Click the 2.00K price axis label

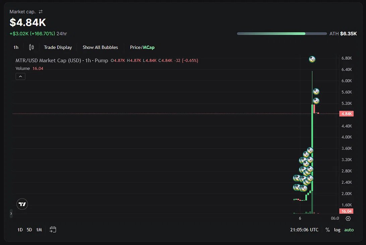pyautogui.click(x=347, y=194)
